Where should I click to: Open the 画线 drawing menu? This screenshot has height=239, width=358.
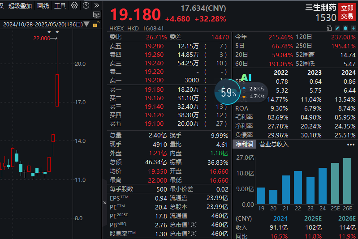(x=43, y=6)
